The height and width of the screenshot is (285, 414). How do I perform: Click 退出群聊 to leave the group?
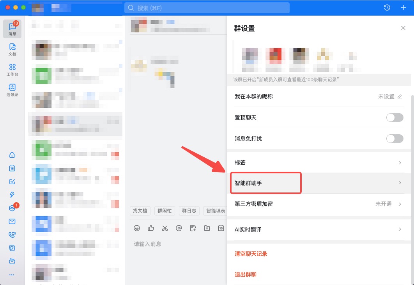[x=245, y=274]
